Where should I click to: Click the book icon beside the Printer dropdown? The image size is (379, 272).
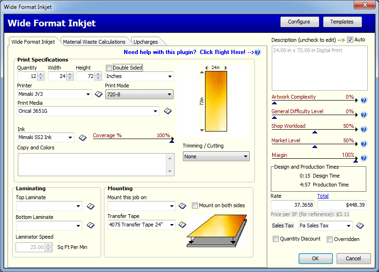pos(98,94)
